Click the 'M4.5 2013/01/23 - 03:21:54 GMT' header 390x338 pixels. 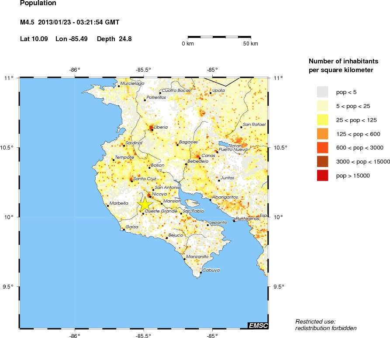click(69, 22)
